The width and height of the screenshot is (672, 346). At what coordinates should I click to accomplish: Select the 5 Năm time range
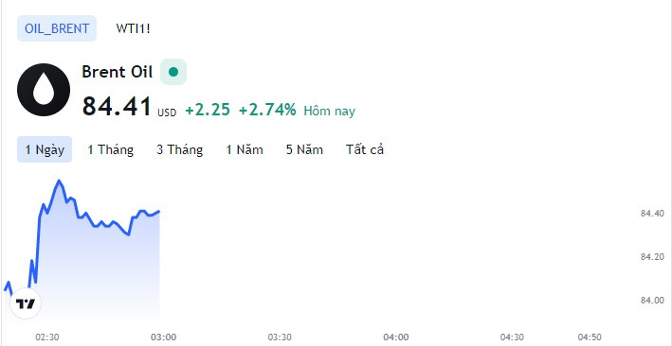click(304, 149)
